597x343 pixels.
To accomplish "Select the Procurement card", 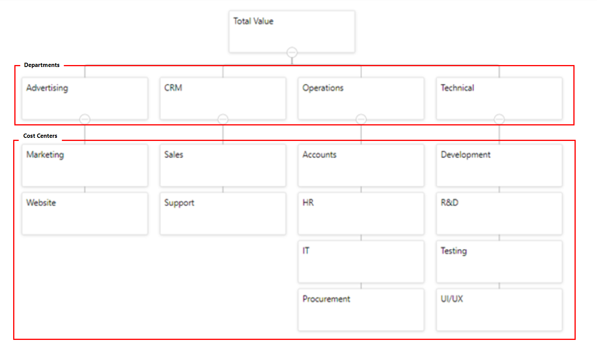I will (x=361, y=309).
